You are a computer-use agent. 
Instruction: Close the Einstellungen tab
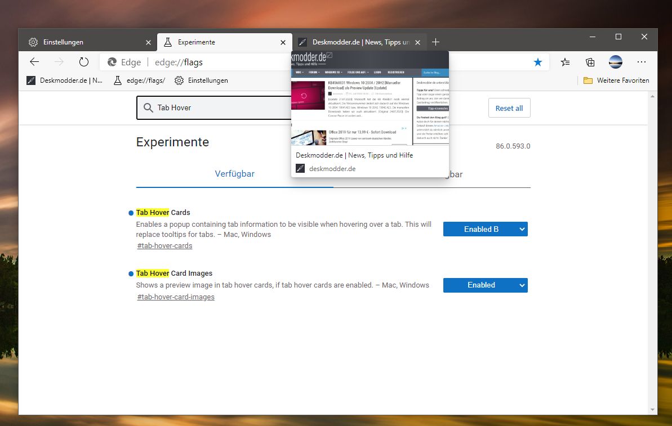148,42
